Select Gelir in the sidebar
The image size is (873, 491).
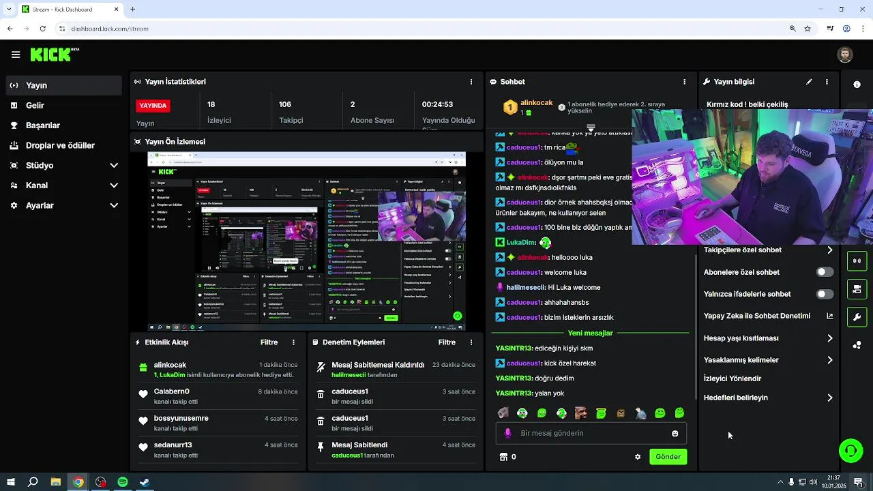click(65, 106)
